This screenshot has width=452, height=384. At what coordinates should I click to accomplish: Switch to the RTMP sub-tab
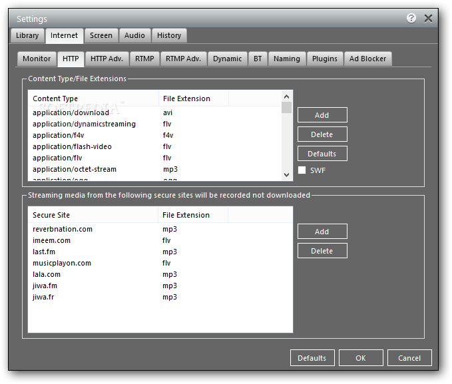(144, 59)
